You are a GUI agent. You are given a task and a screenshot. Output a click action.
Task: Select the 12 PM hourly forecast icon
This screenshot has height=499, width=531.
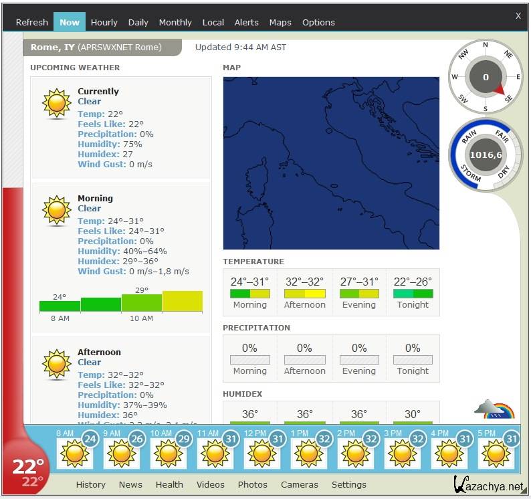click(x=261, y=454)
